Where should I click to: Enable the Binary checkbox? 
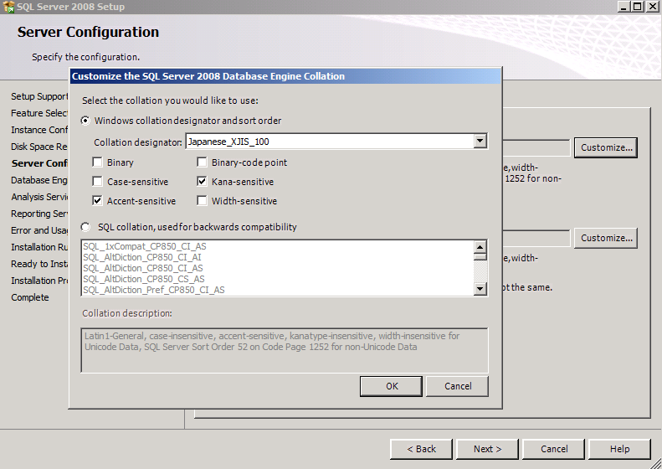pos(97,162)
